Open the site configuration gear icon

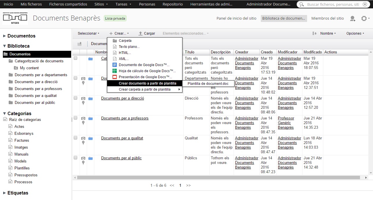[x=364, y=18]
